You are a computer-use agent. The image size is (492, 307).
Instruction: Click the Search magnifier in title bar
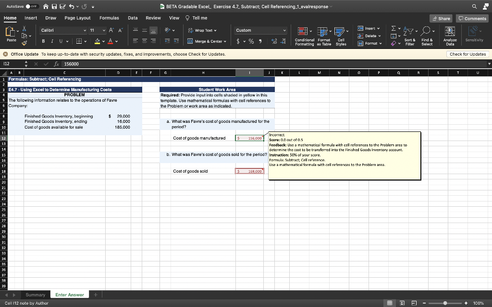point(474,6)
